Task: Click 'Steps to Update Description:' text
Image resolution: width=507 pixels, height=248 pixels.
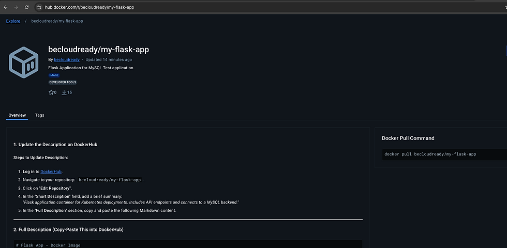Action: coord(41,158)
